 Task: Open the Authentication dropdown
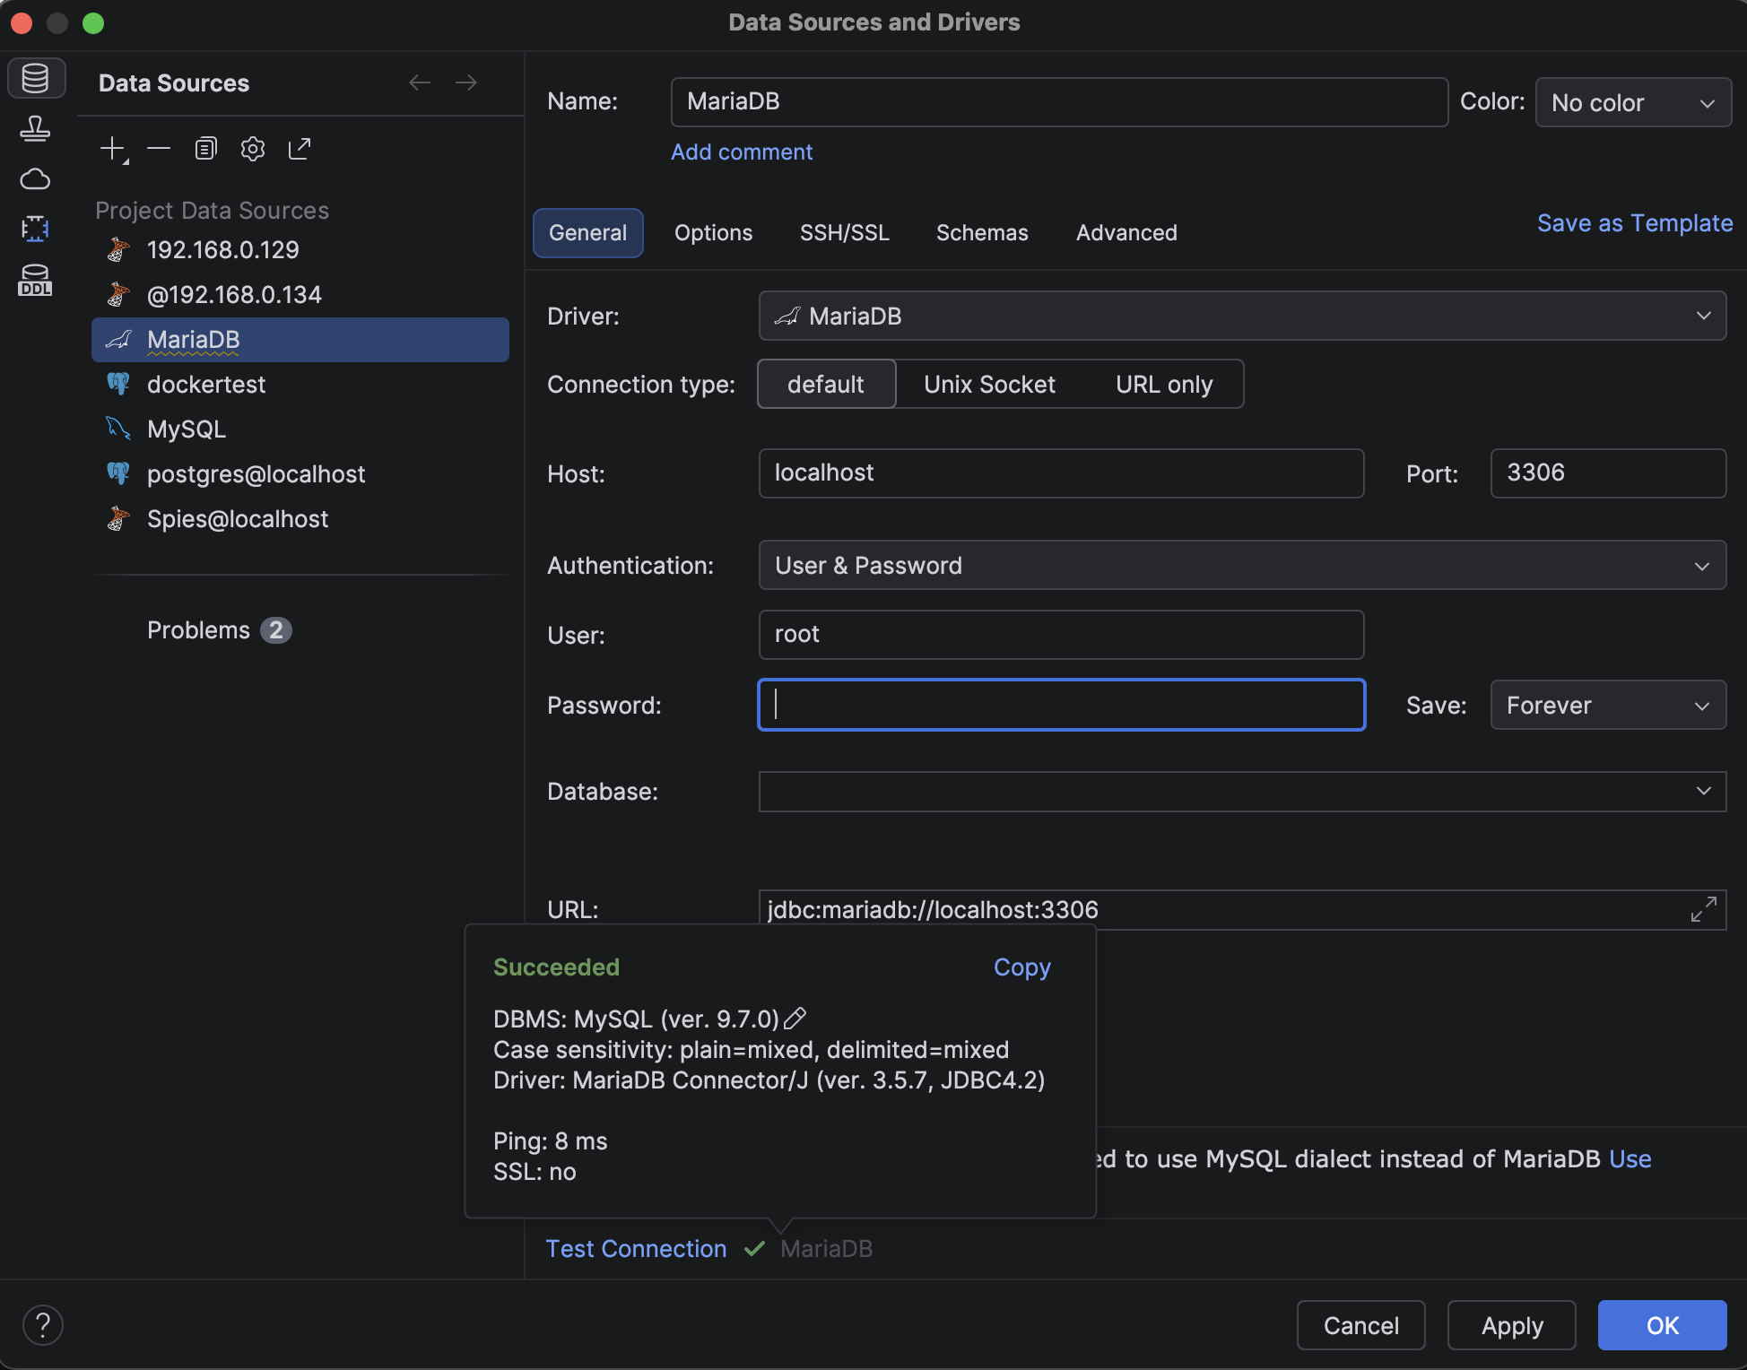[x=1242, y=565]
